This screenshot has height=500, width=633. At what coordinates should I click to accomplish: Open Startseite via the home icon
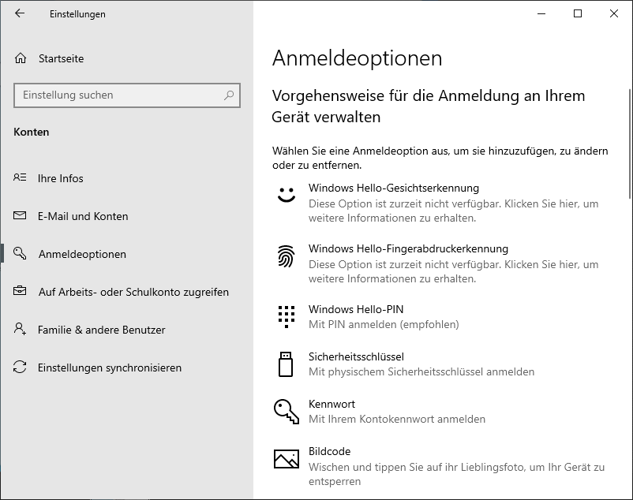tap(21, 58)
